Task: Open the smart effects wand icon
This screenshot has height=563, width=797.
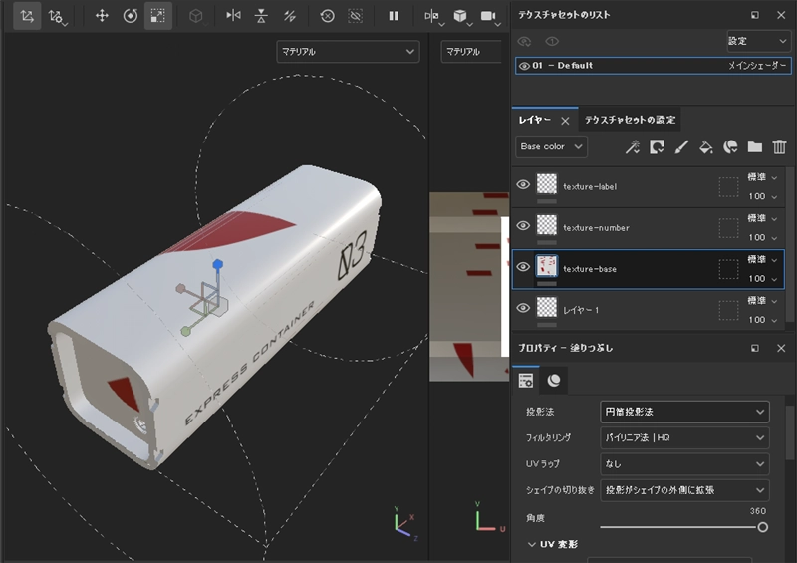Action: 632,146
